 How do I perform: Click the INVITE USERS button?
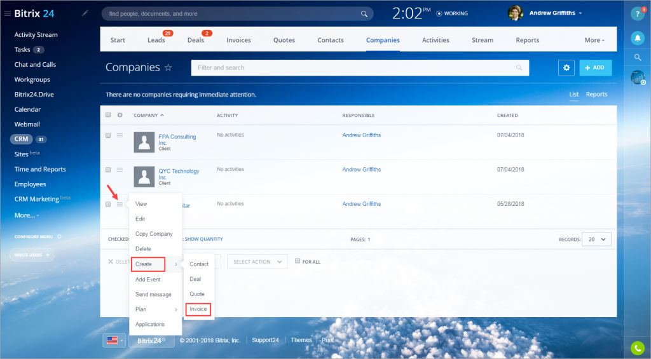point(32,255)
